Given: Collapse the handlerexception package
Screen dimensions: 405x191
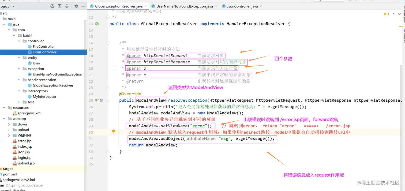Looking at the screenshot, I should (19, 80).
